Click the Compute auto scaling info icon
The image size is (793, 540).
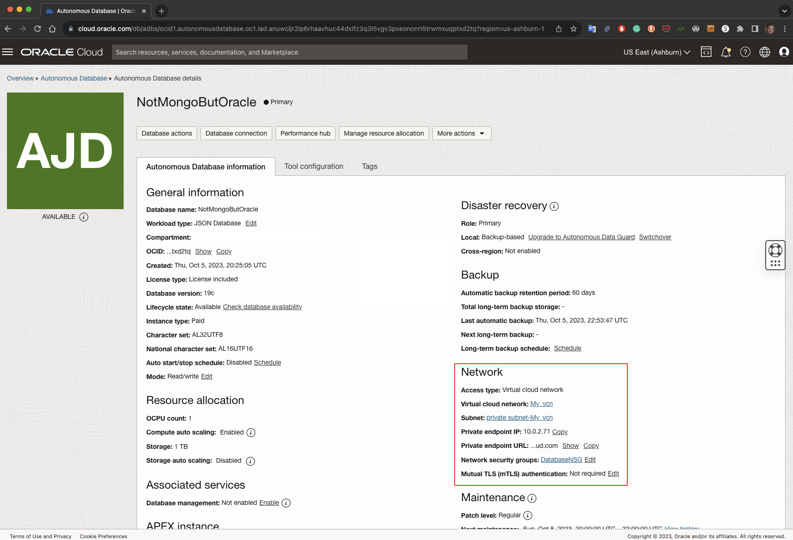pyautogui.click(x=250, y=432)
